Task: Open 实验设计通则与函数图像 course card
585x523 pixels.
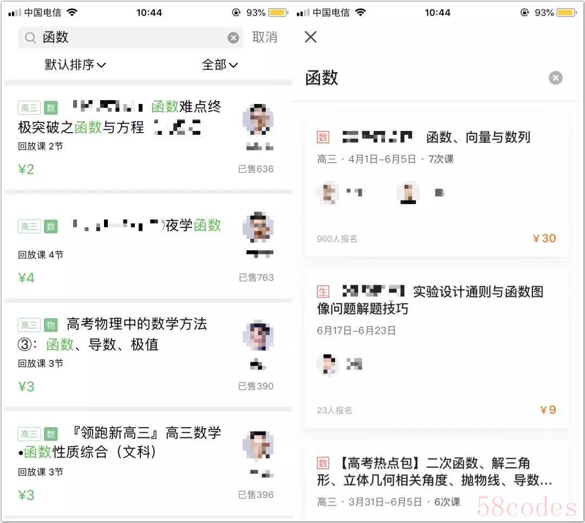Action: pyautogui.click(x=437, y=349)
